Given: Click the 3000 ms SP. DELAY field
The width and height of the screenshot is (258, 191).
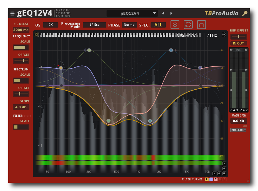Looking at the screenshot, I should pos(21,30).
